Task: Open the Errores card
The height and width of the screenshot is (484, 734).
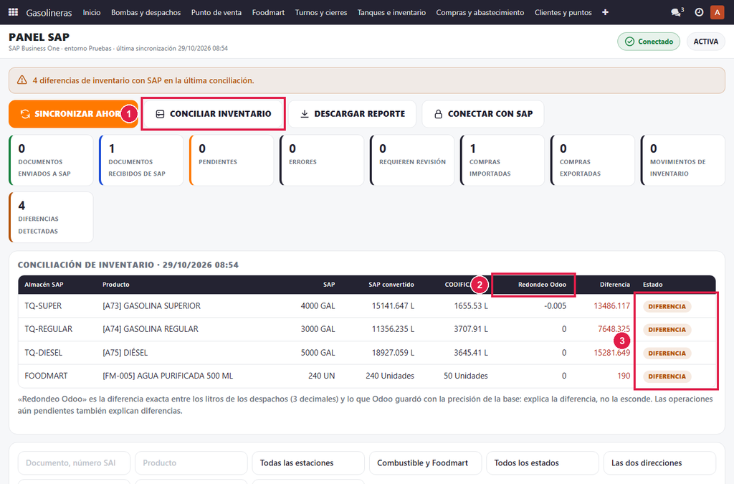Action: (x=322, y=160)
